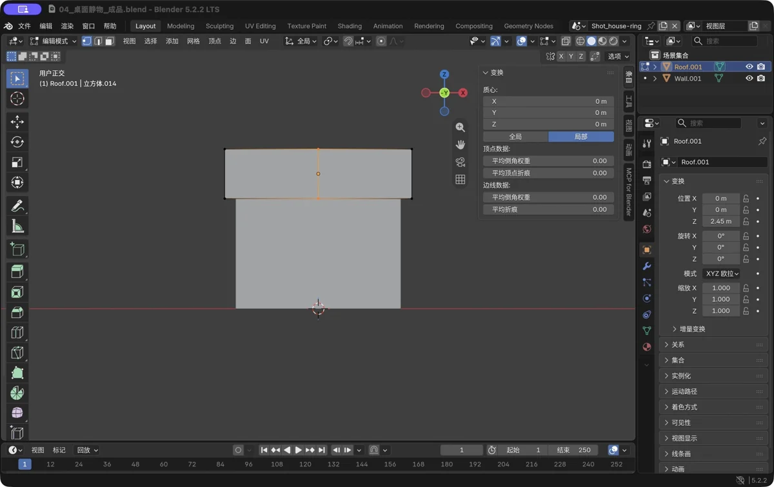Pick the 3D Cursor tool
The width and height of the screenshot is (774, 487).
(17, 99)
